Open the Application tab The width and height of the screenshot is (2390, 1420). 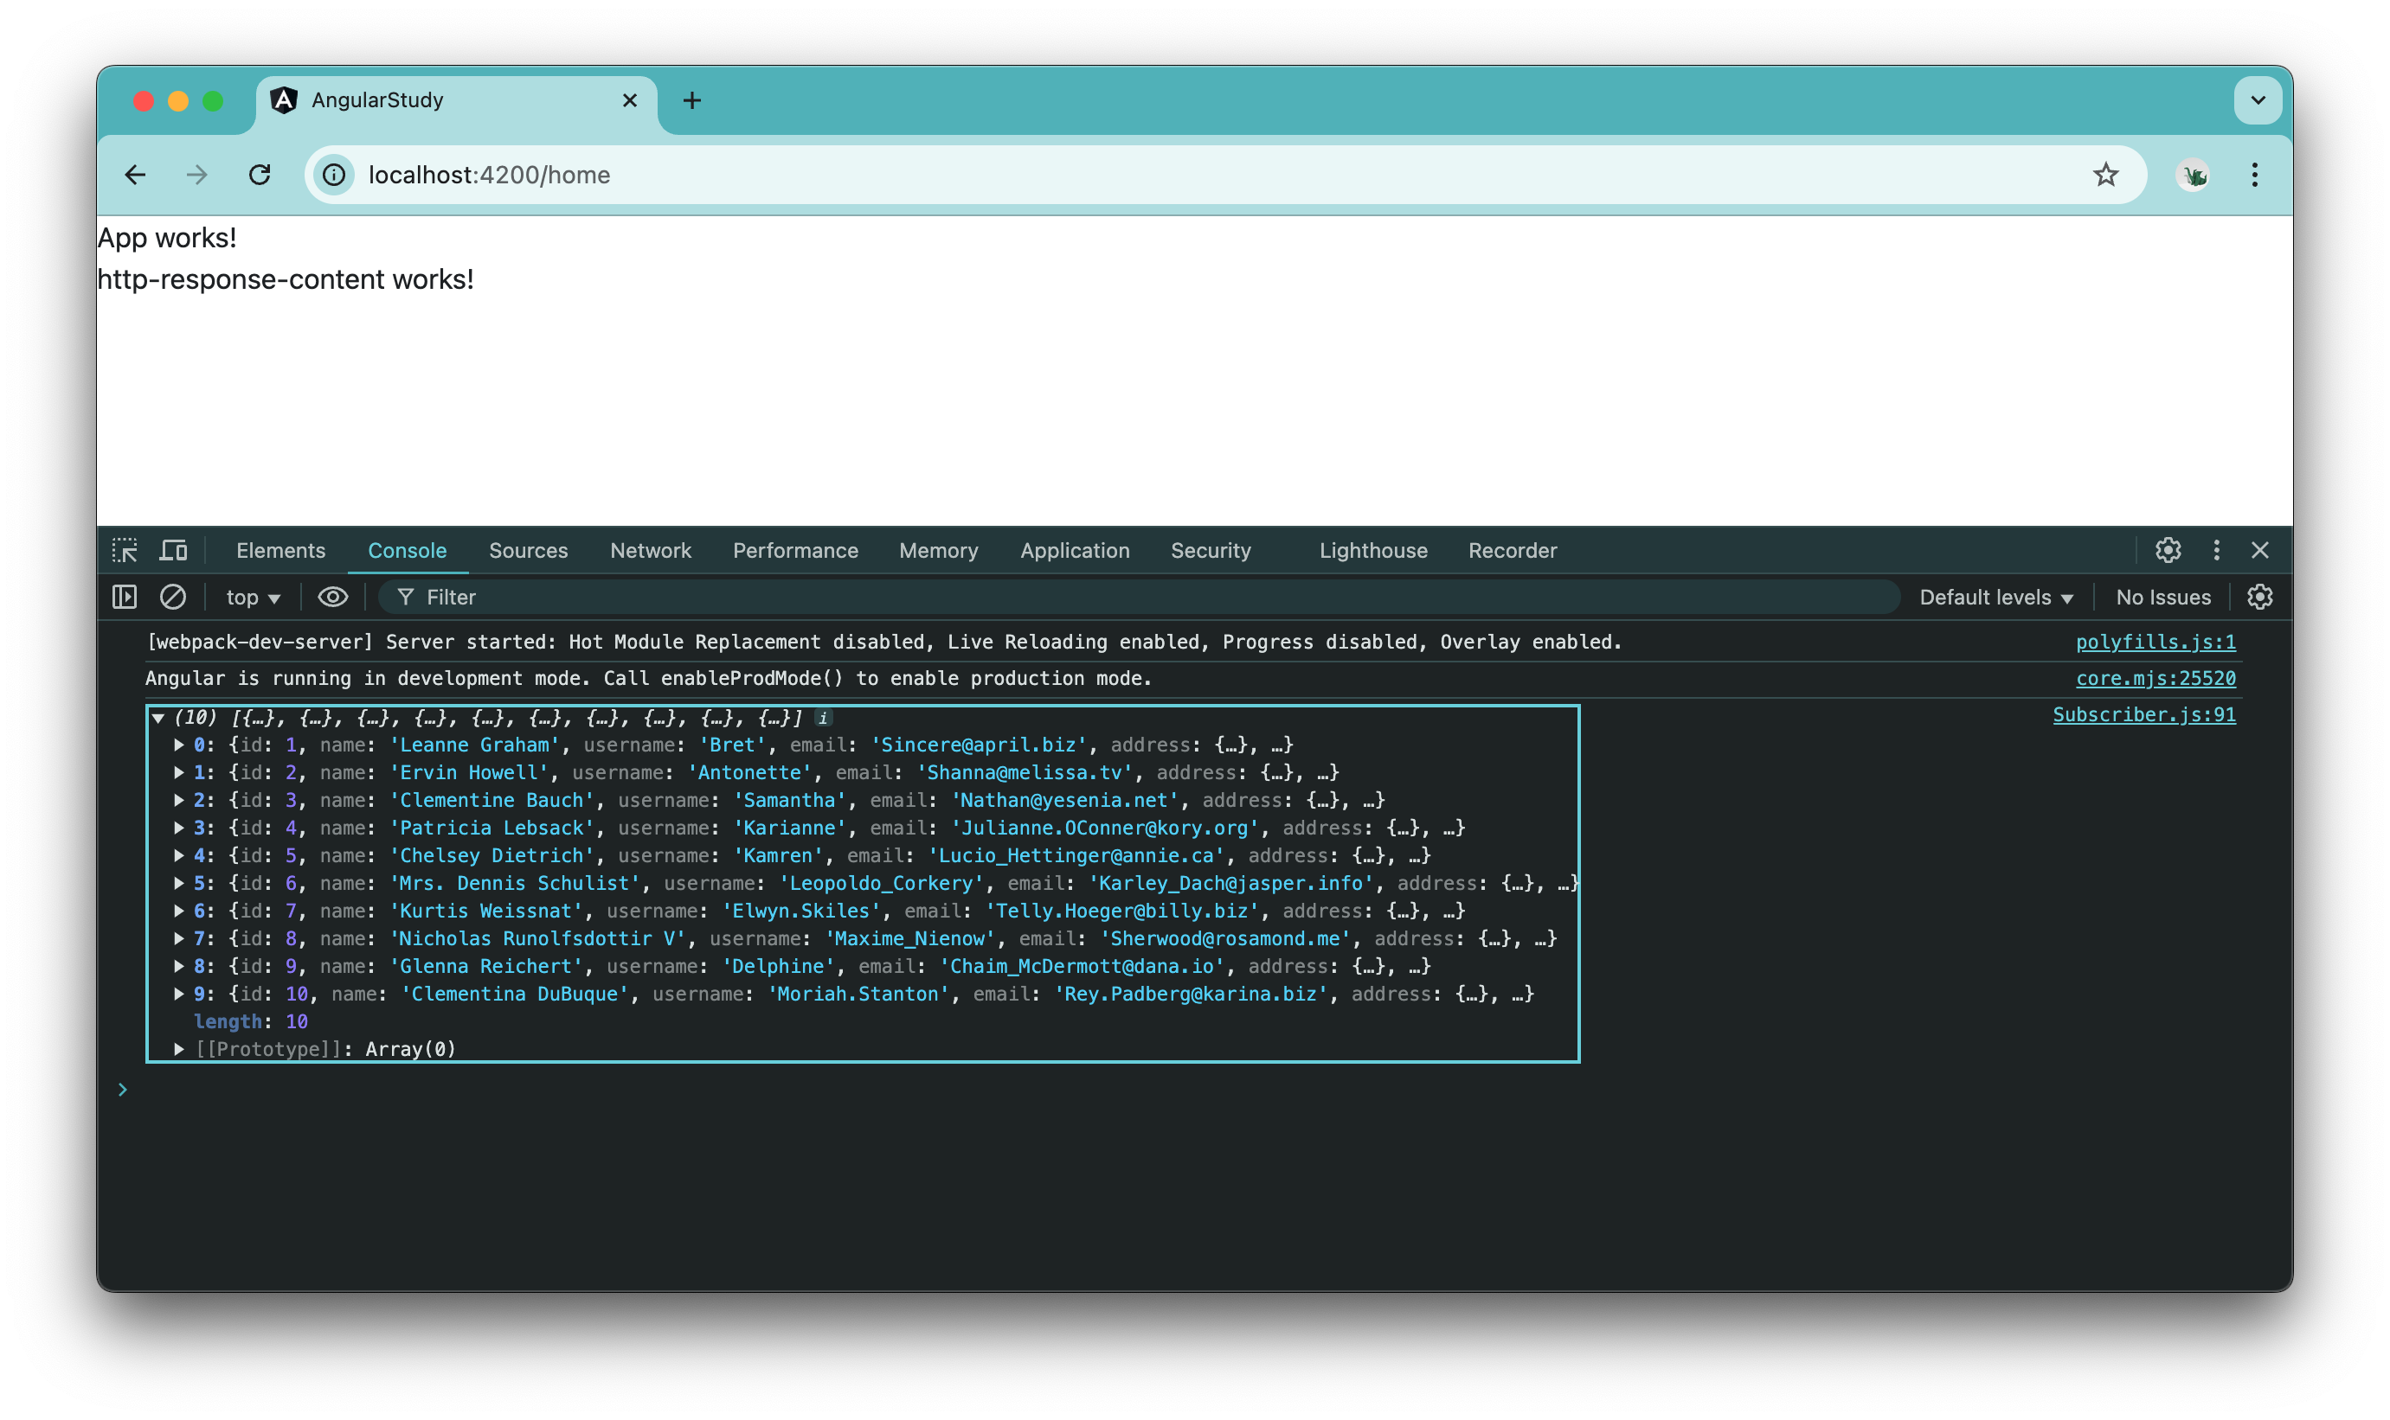coord(1074,550)
